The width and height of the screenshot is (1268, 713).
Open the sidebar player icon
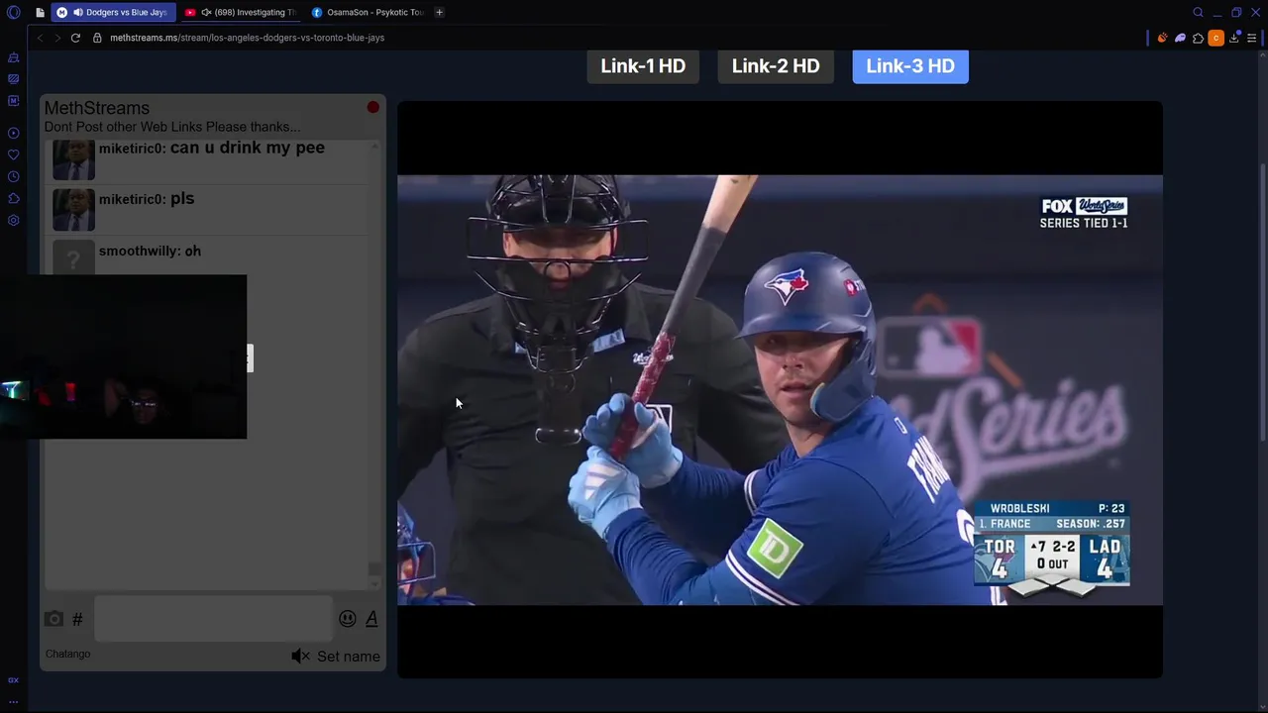(13, 133)
